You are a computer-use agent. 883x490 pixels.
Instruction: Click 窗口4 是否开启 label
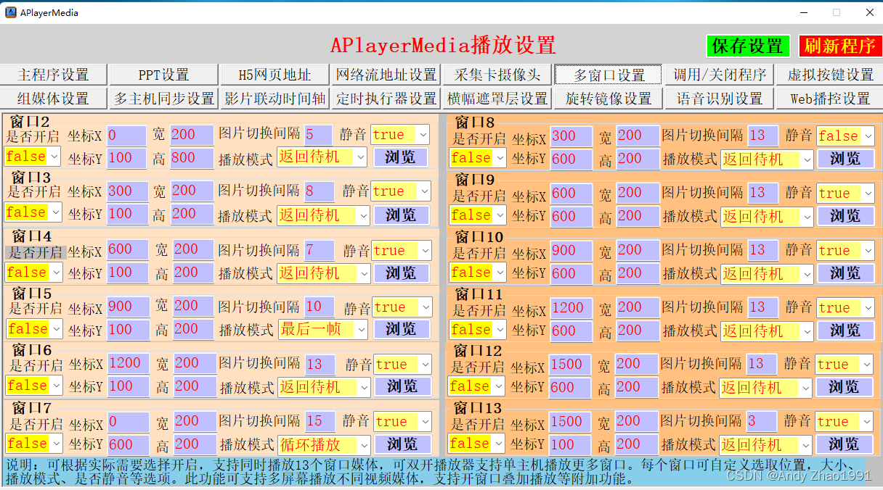pyautogui.click(x=36, y=252)
